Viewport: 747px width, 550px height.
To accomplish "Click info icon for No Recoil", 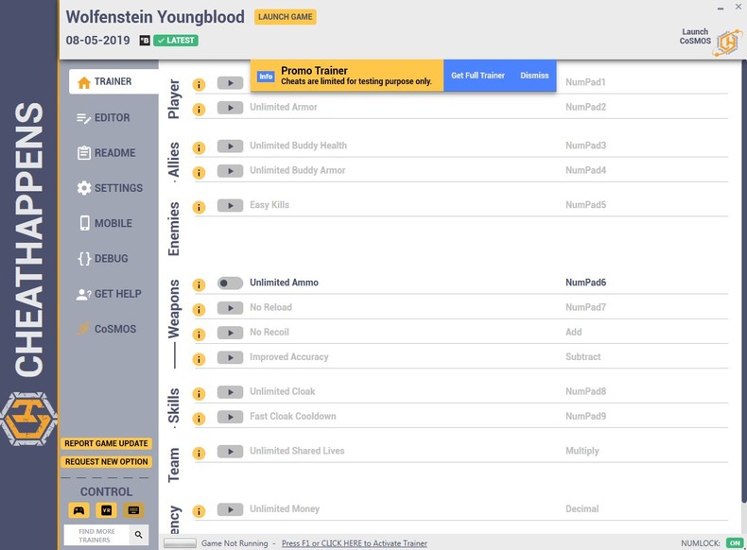I will (x=199, y=335).
